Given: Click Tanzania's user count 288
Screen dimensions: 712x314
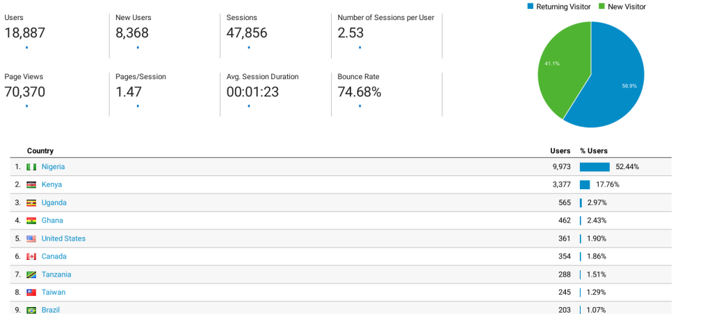Looking at the screenshot, I should [x=565, y=274].
